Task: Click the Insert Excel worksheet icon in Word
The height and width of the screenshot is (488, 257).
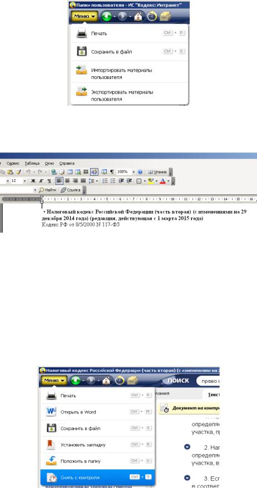Action: click(x=78, y=172)
